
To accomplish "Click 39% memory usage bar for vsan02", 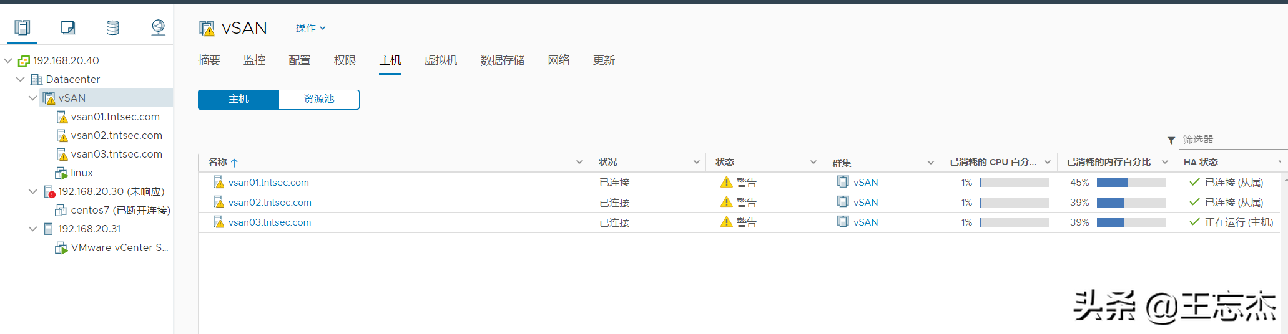I will [x=1131, y=203].
